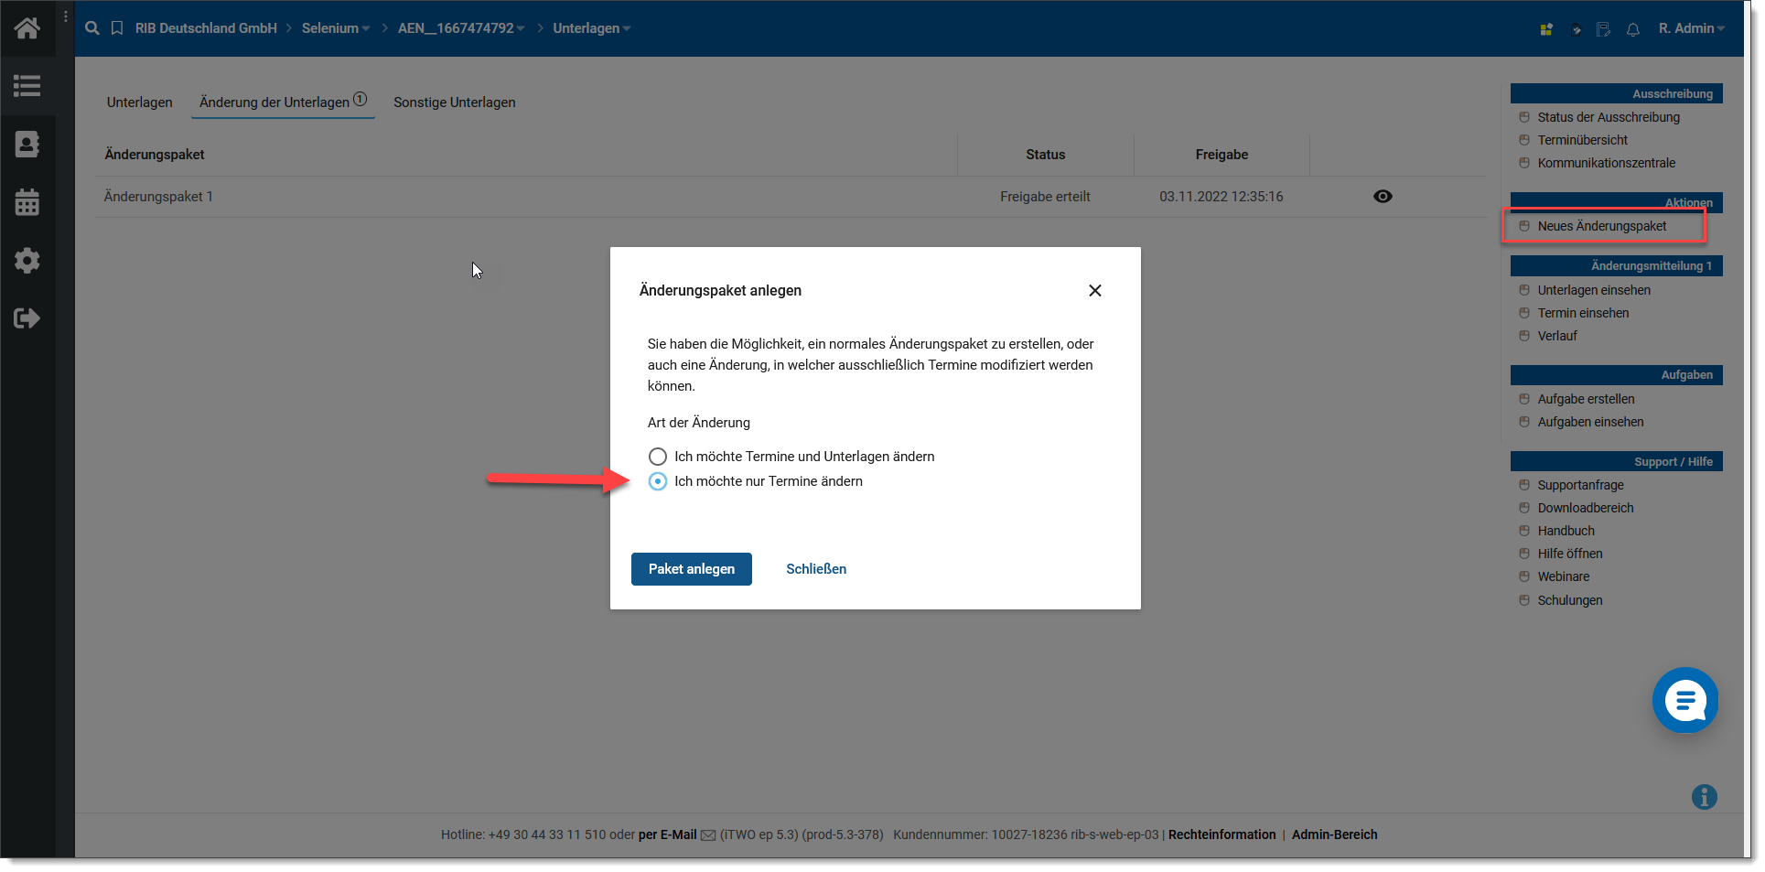
Task: Select 'Ich möchte nur Termine ändern' radio
Action: [658, 481]
